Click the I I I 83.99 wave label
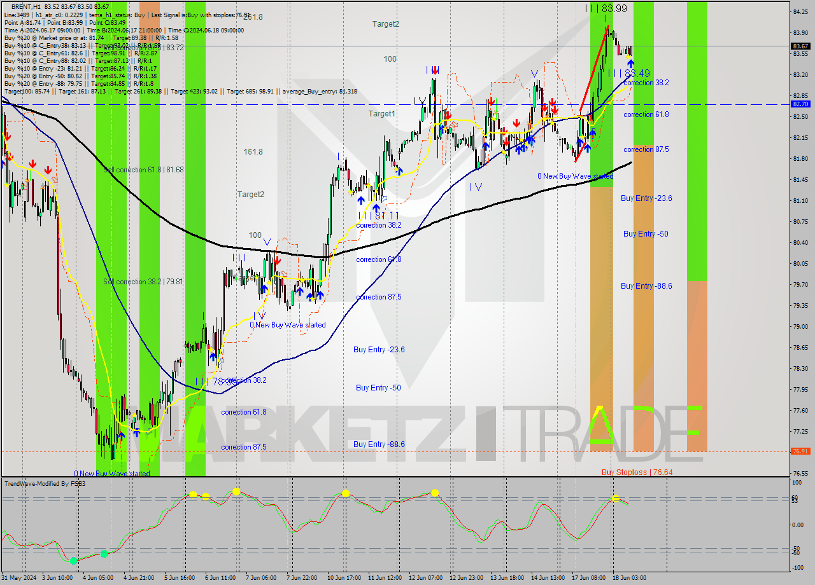Screen dimensions: 815x585 [606, 8]
